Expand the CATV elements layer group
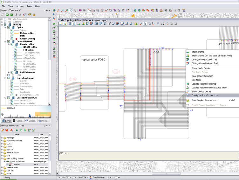Screen dimensions: 239x180 point(9,72)
